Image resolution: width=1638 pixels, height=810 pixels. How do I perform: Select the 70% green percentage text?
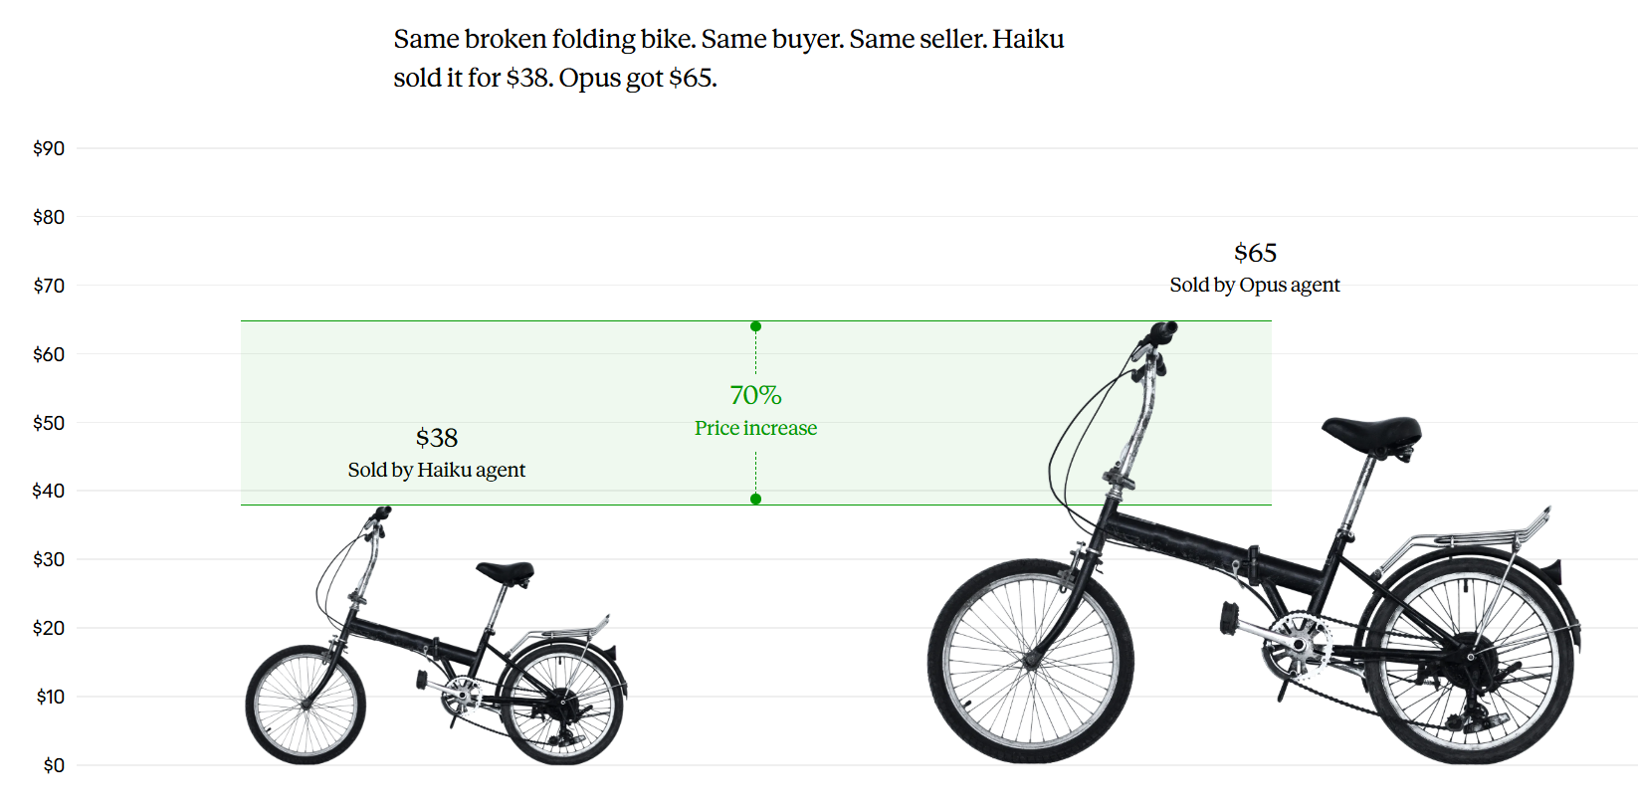(755, 395)
